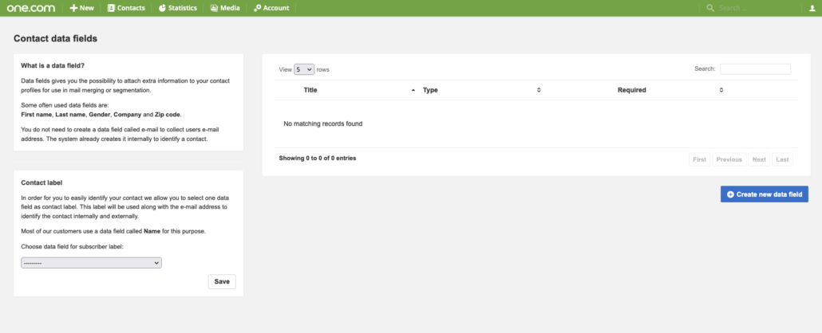Click the Type column sort arrows
This screenshot has height=333, width=822.
click(539, 90)
